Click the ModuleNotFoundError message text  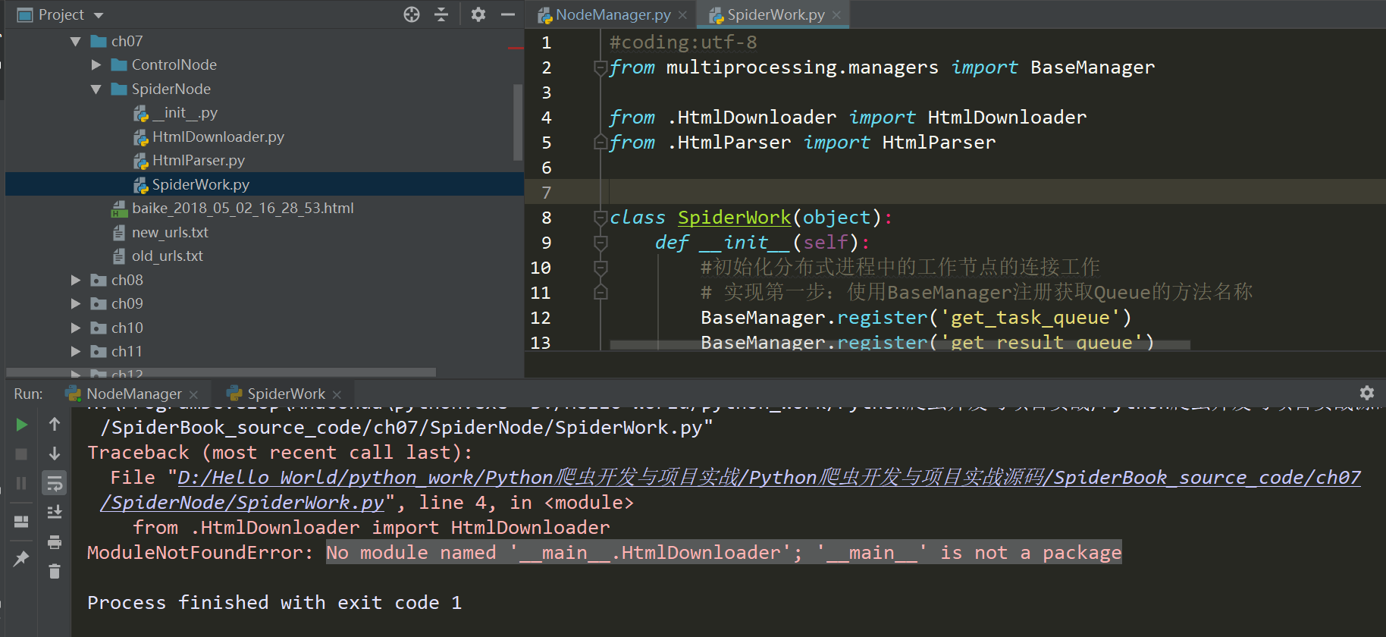tap(723, 553)
